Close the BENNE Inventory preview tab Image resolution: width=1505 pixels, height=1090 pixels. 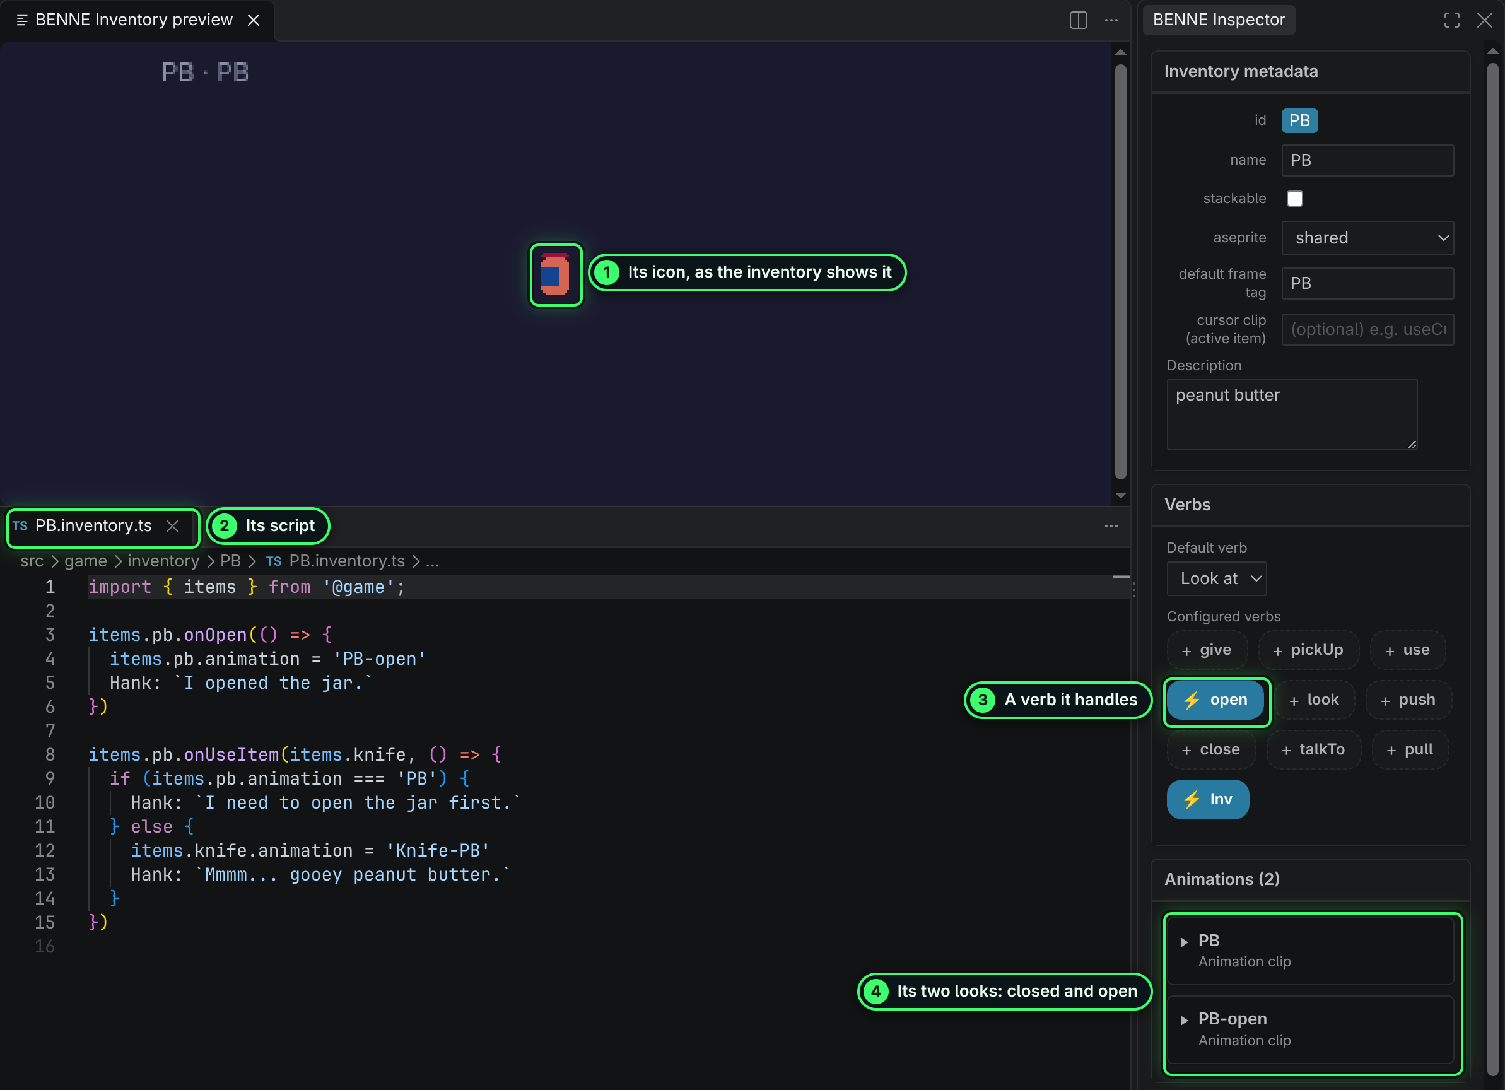pos(254,20)
